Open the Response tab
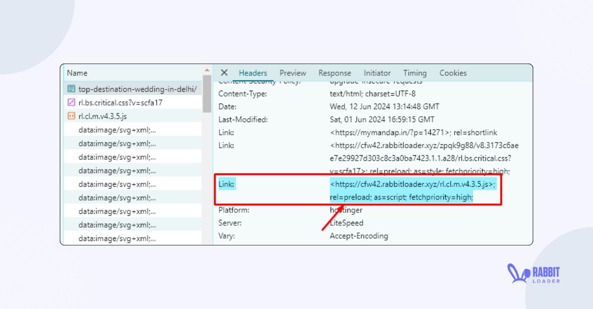Screen dimensions: 593x309 [x=335, y=72]
